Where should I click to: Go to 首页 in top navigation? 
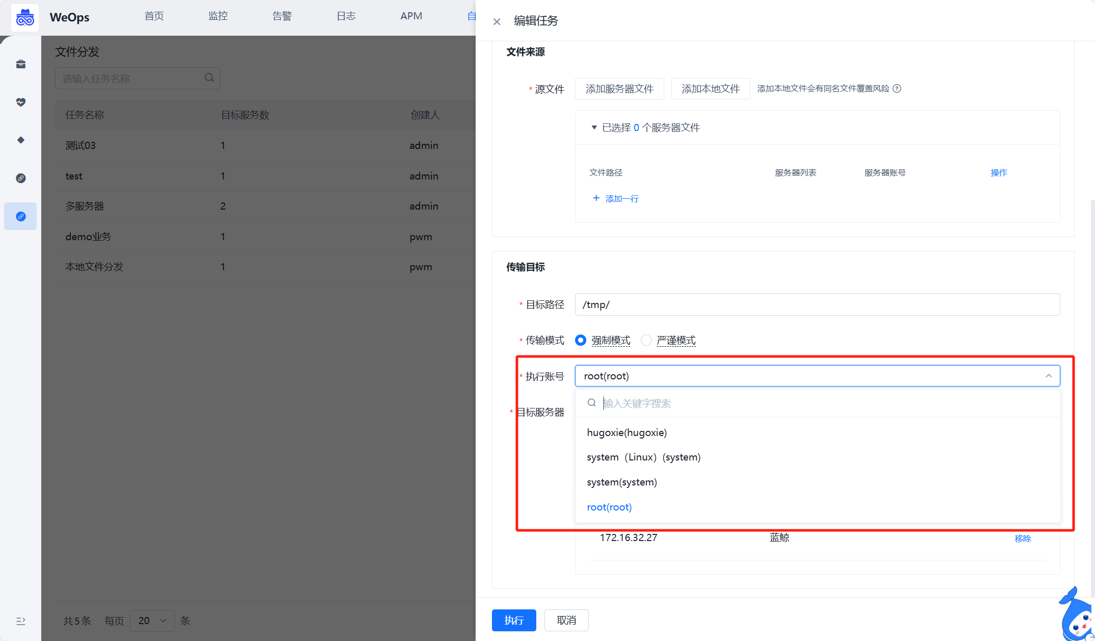click(x=154, y=16)
